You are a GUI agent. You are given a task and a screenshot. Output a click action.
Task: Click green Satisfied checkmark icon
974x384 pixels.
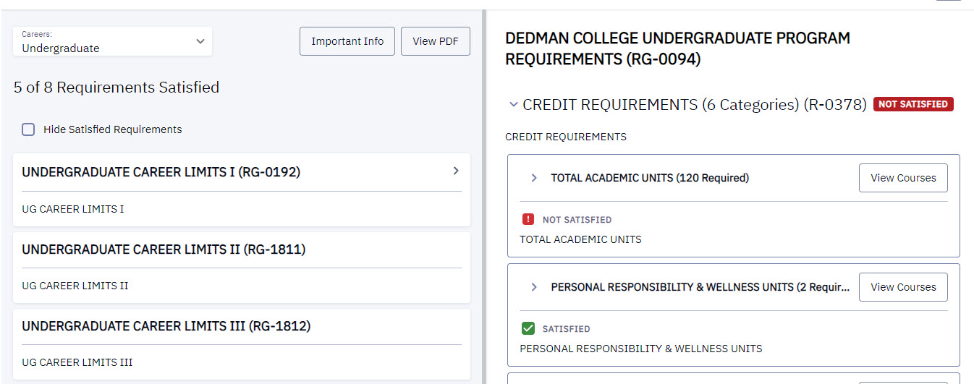528,329
